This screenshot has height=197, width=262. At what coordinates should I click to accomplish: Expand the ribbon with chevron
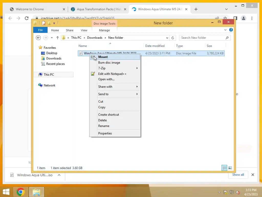click(x=225, y=30)
